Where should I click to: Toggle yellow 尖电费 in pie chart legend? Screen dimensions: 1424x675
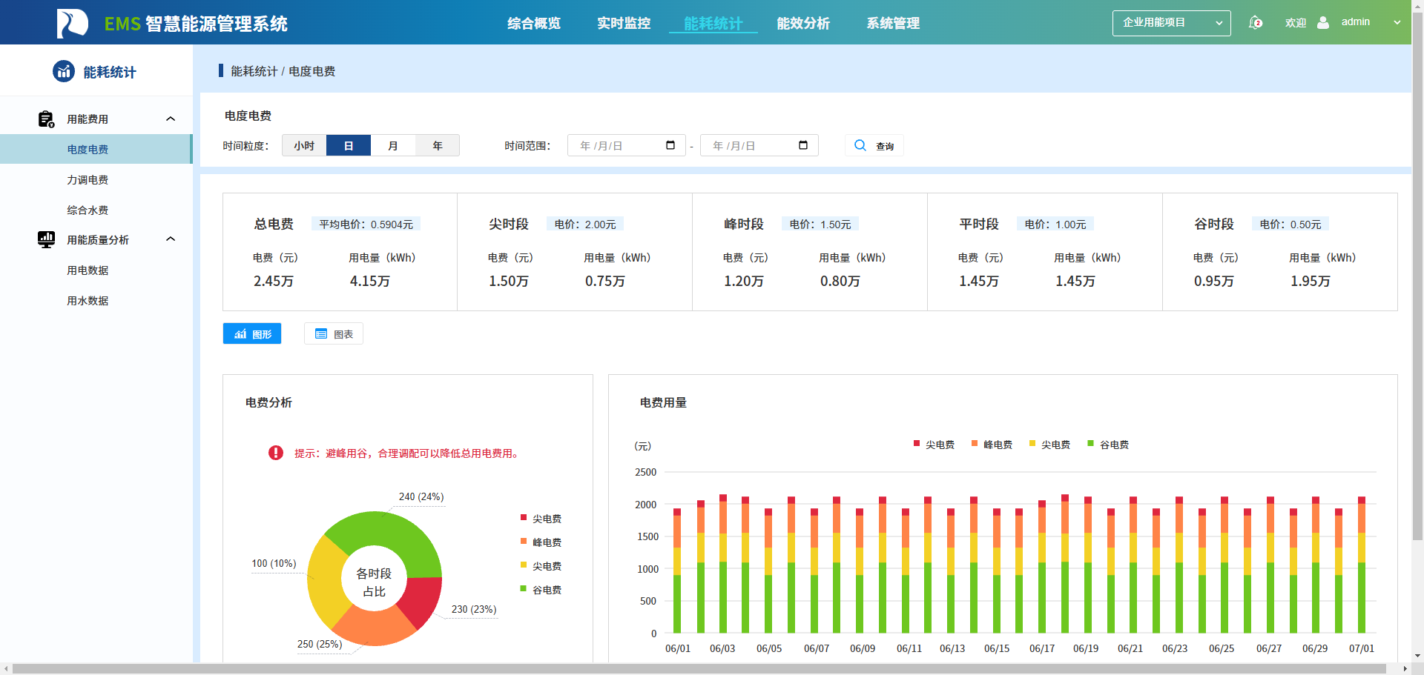[x=541, y=566]
